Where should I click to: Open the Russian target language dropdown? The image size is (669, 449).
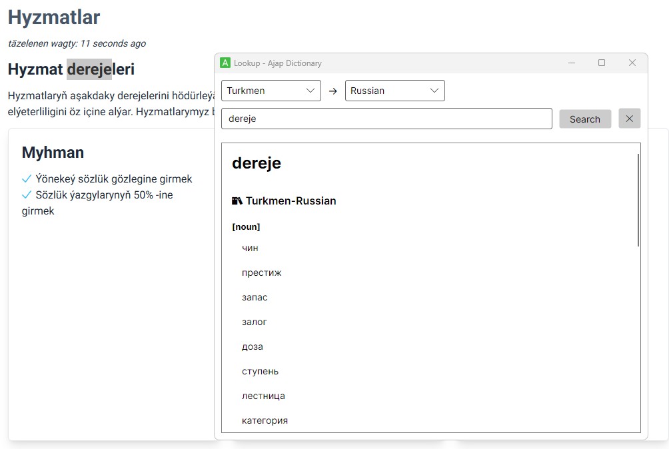[x=394, y=91]
